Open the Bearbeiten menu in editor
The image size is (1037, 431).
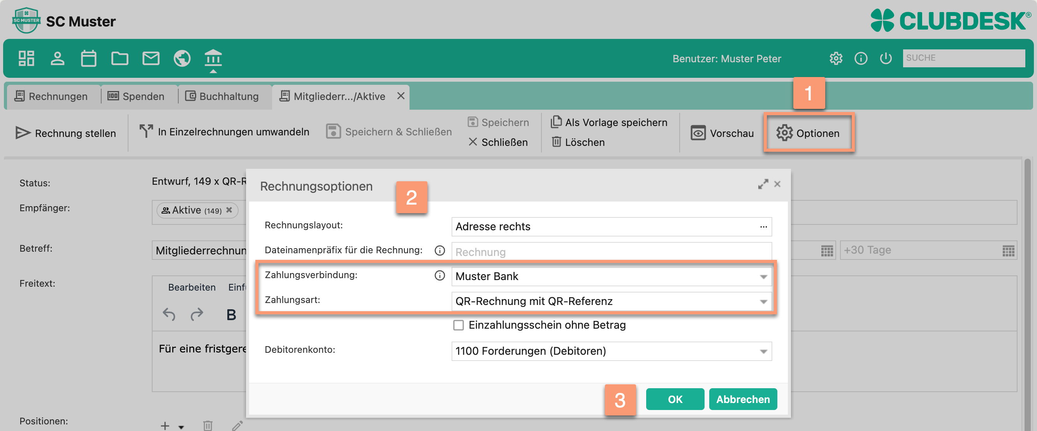point(192,287)
